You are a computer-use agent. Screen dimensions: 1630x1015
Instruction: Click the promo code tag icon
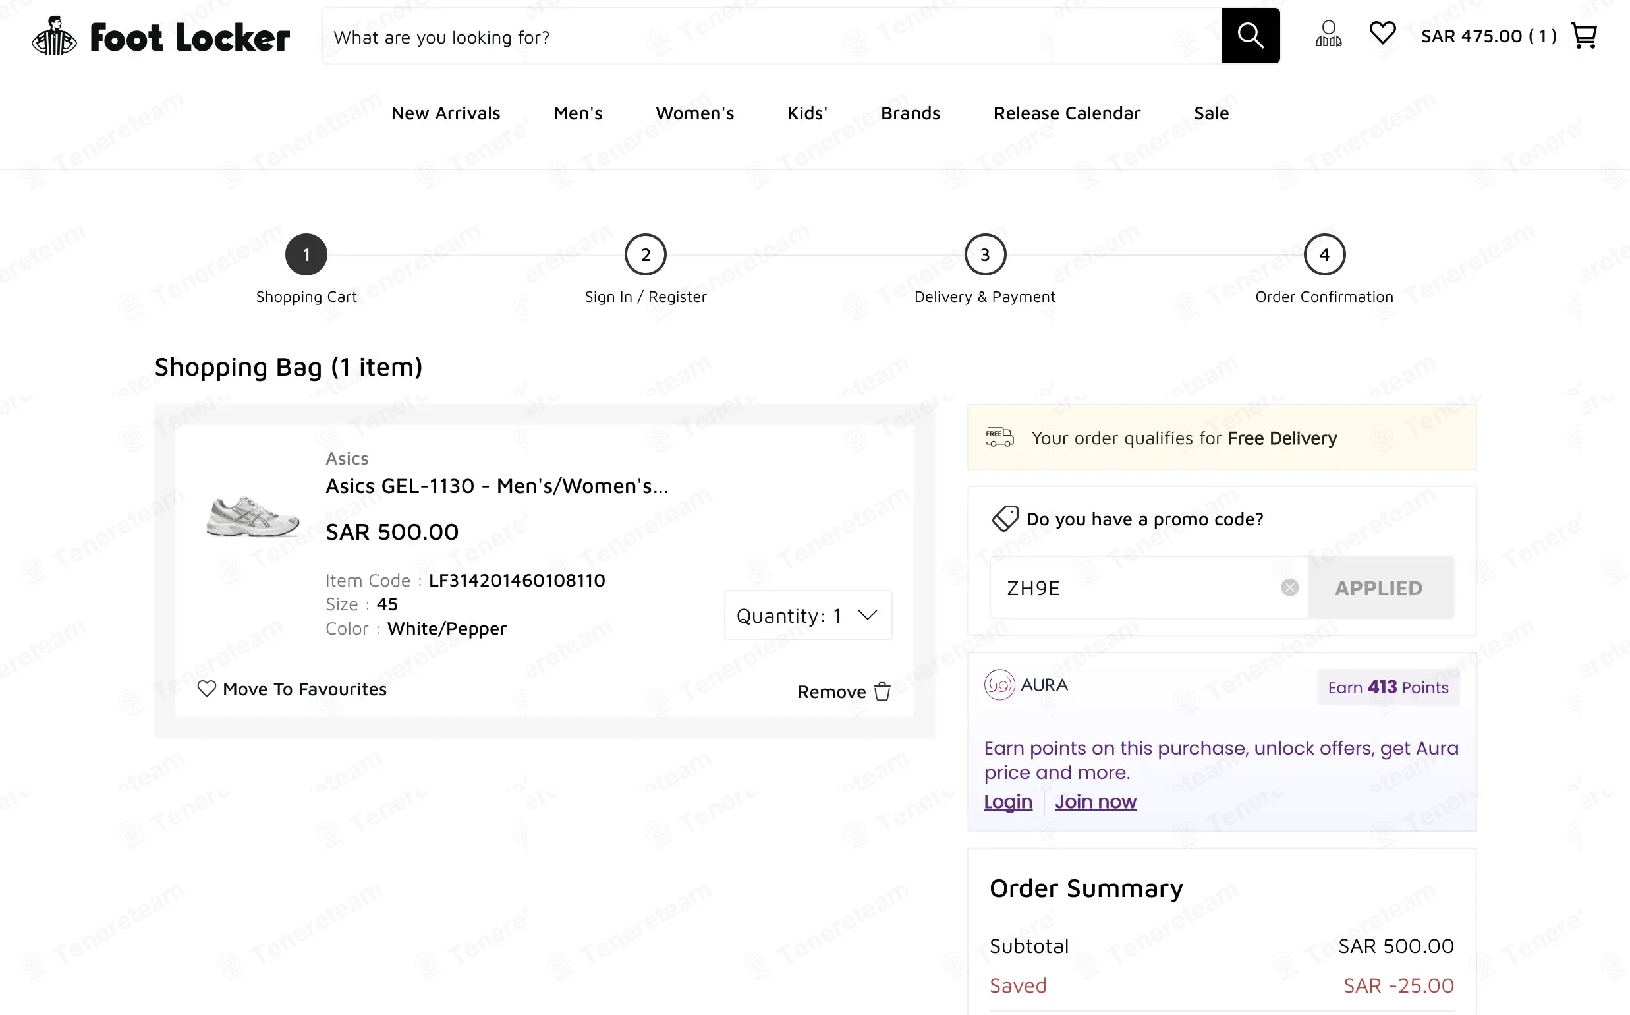[1005, 518]
